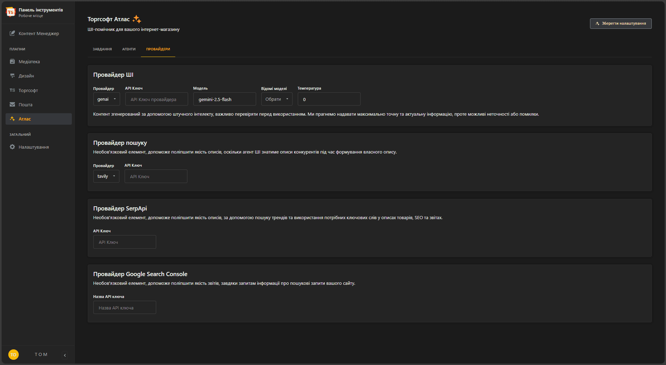
Task: Switch to the Агенти tab
Action: pos(129,49)
